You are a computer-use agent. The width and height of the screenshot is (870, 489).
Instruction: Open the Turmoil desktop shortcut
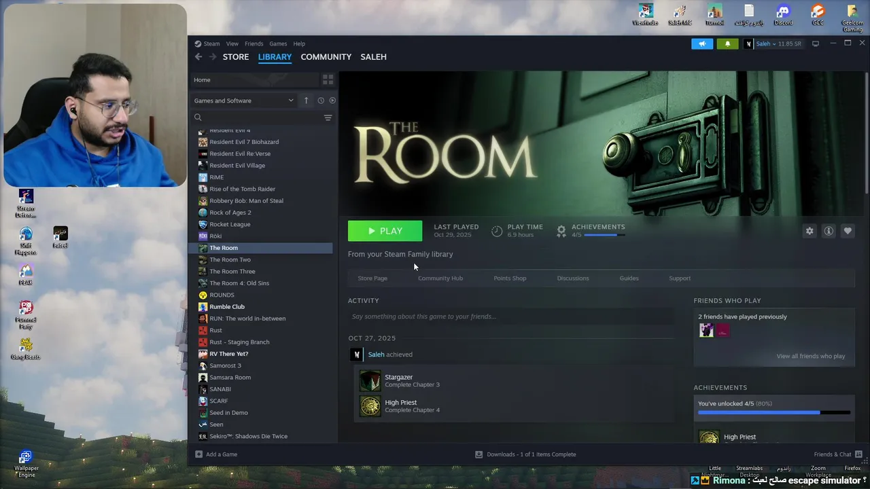[714, 15]
